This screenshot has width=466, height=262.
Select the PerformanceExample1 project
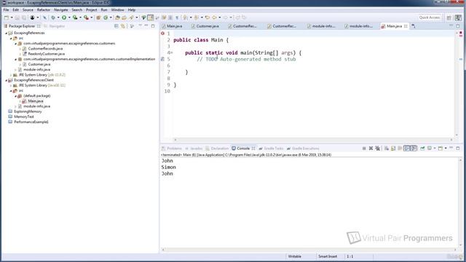coord(31,122)
